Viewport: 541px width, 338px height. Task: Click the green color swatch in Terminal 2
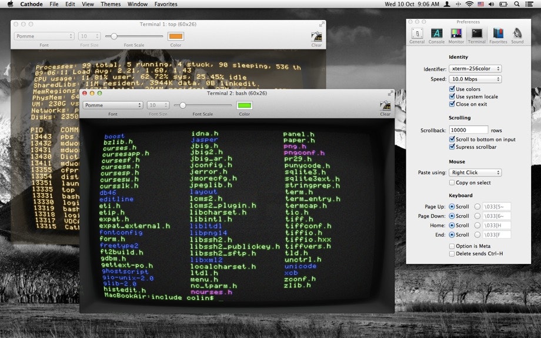(x=244, y=105)
